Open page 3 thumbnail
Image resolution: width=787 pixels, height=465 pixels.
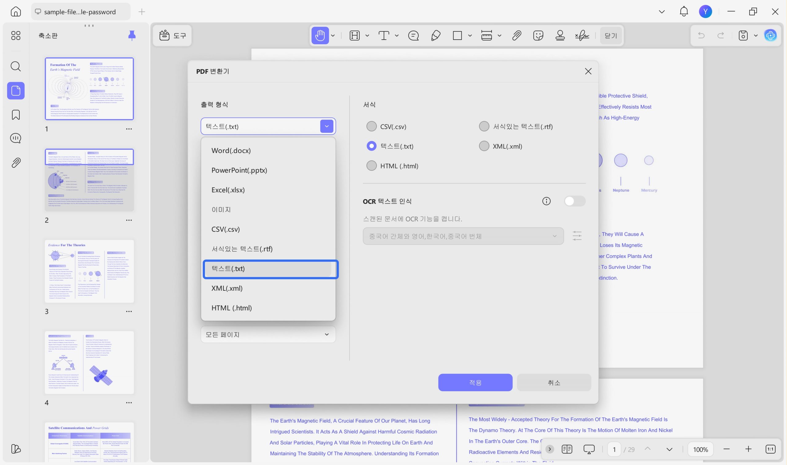click(x=89, y=271)
